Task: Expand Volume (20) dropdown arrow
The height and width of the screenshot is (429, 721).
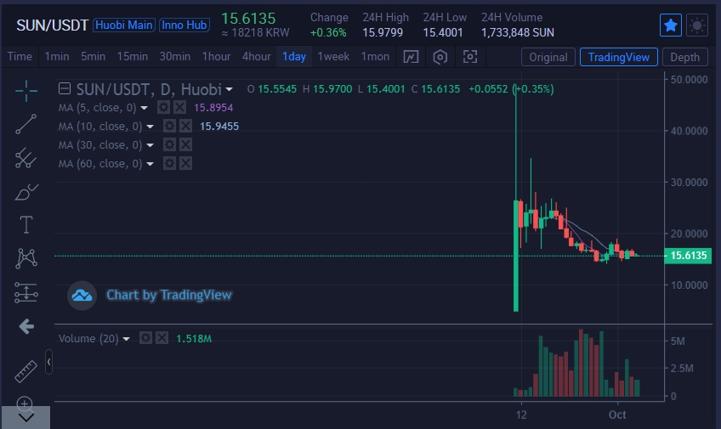Action: pyautogui.click(x=126, y=339)
